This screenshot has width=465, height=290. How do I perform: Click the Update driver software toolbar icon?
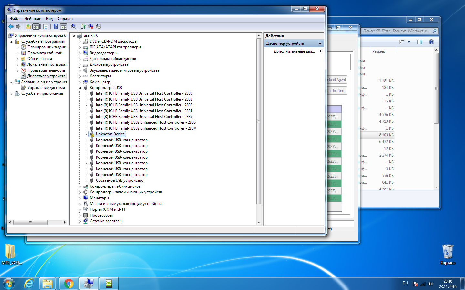coord(83,26)
